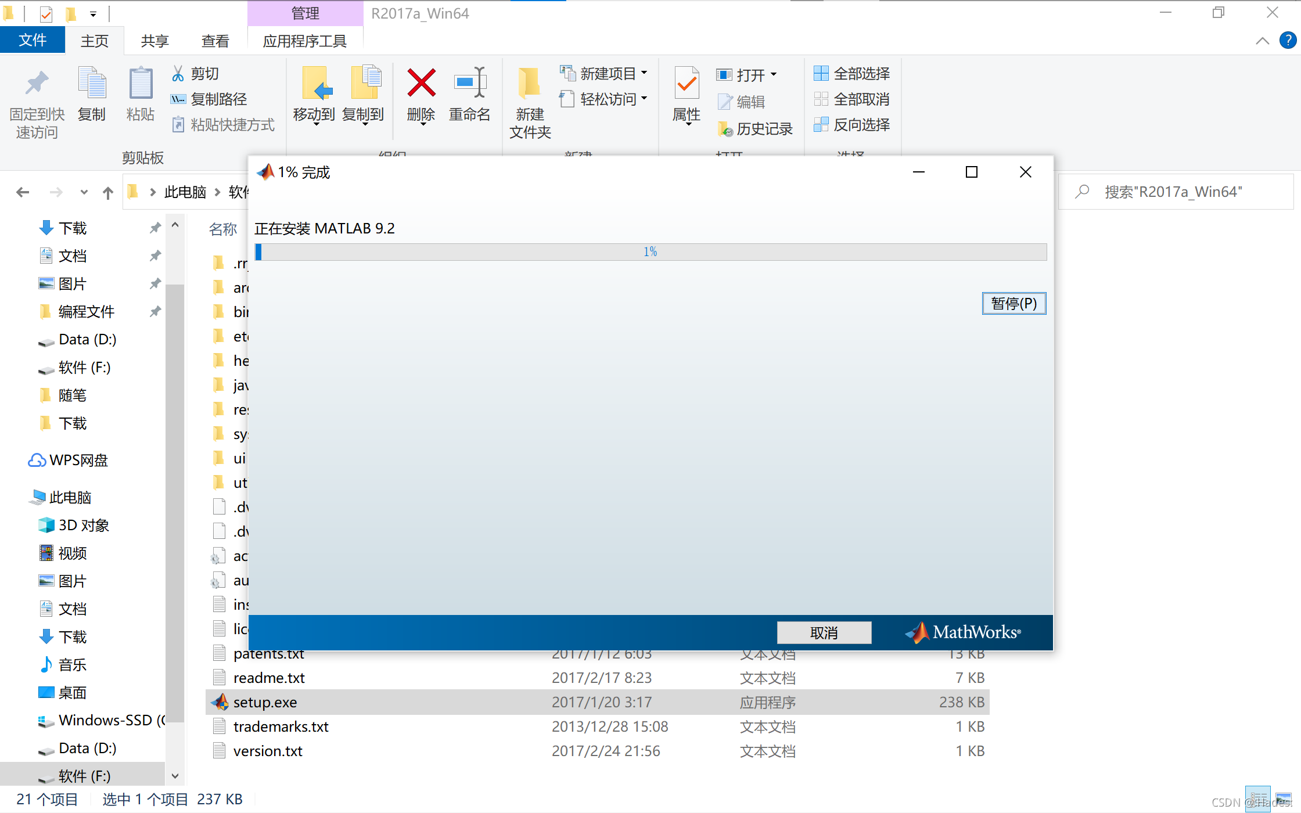Click the installation progress bar
1301x813 pixels.
click(x=650, y=251)
